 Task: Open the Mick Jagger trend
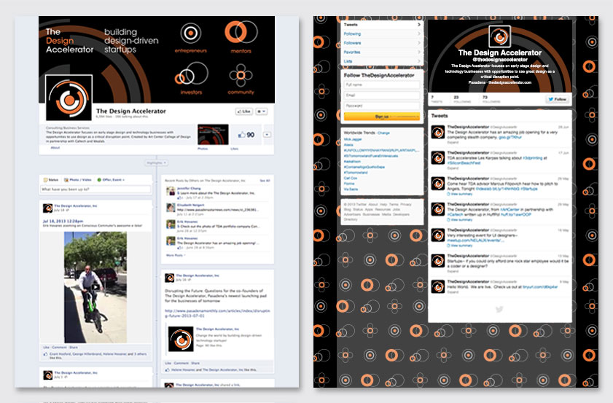click(x=353, y=139)
